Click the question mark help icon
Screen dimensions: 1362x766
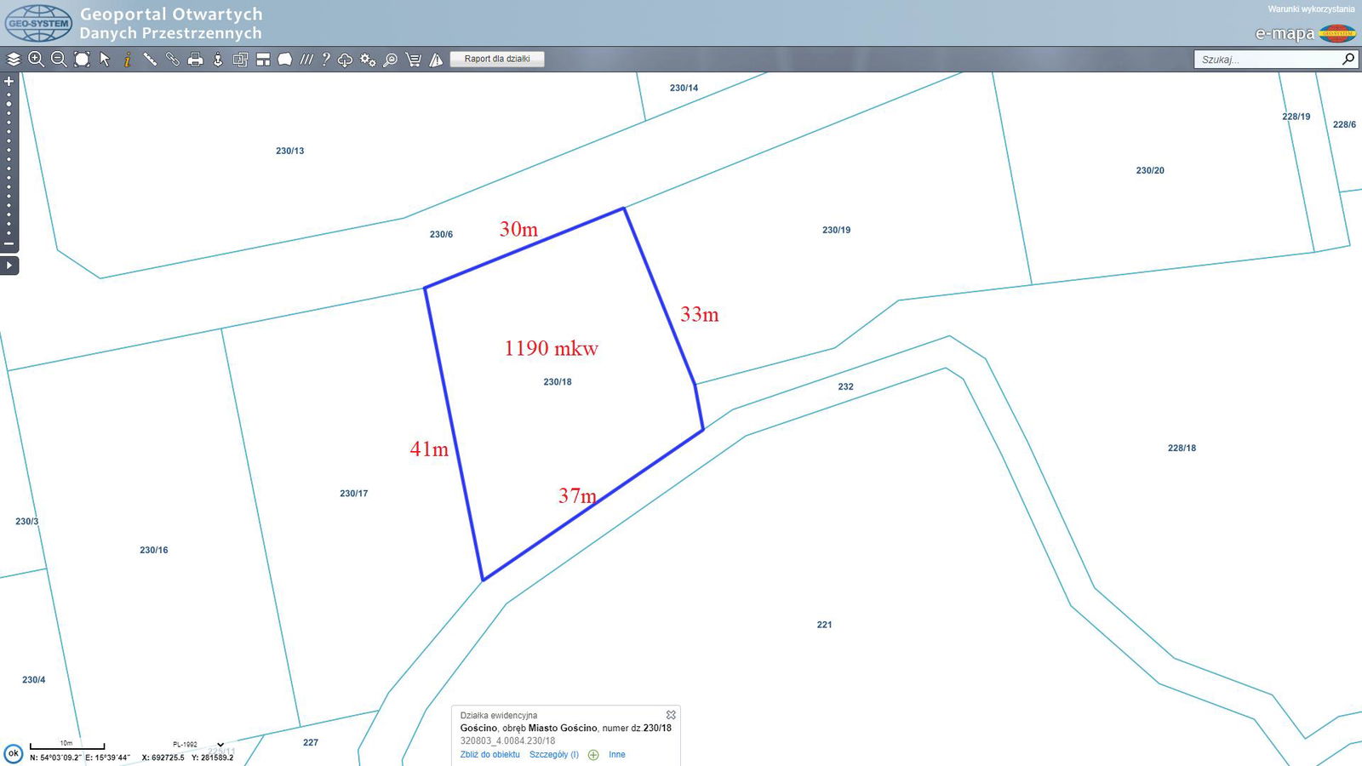pyautogui.click(x=325, y=60)
